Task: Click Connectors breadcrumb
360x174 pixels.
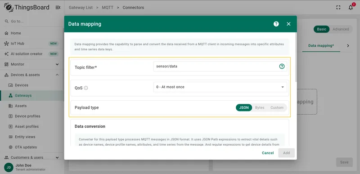Action: click(133, 8)
